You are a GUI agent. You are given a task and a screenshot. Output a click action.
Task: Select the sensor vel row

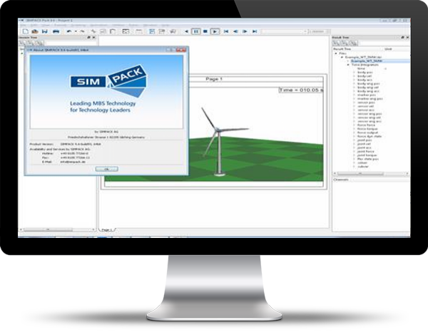pos(365,106)
